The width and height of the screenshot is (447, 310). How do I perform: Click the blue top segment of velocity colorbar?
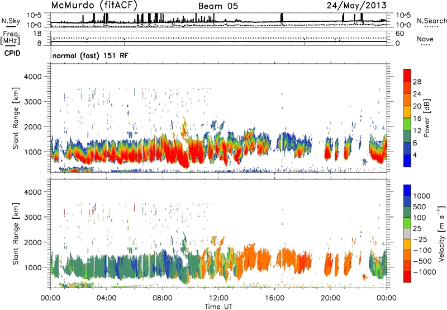tap(407, 190)
